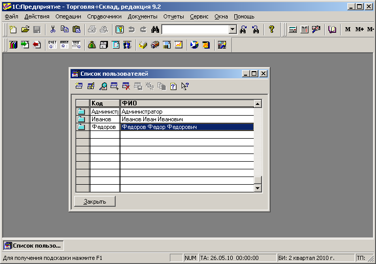Click the Copy icon in the main toolbar
376x264 pixels.
click(64, 30)
